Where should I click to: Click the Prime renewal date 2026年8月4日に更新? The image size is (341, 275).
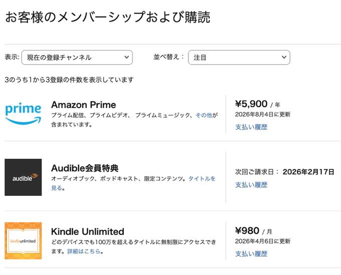click(x=263, y=115)
